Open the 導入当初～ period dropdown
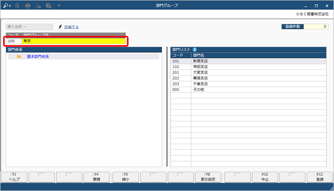The image size is (334, 191). 30,27
